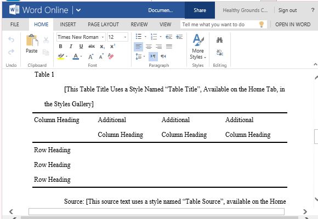Click the Decrease Indent icon
This screenshot has width=318, height=219.
click(x=169, y=37)
